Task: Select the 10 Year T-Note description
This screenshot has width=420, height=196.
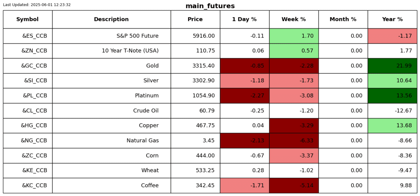Action: coord(130,51)
